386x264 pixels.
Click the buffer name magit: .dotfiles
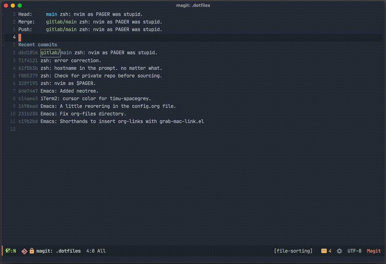[x=58, y=251]
